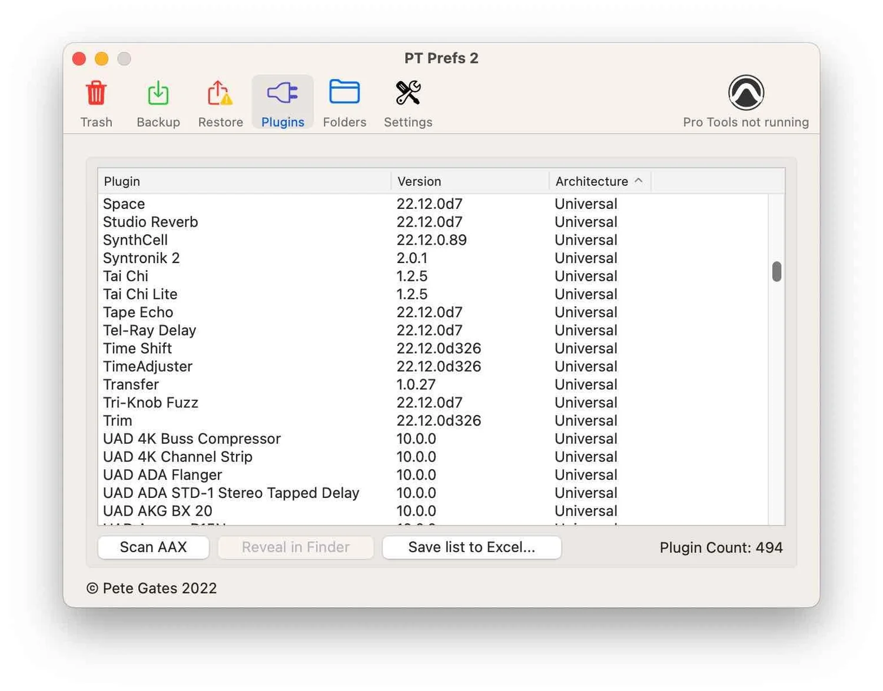This screenshot has width=883, height=691.
Task: Sort the list by Version column
Action: click(x=419, y=181)
